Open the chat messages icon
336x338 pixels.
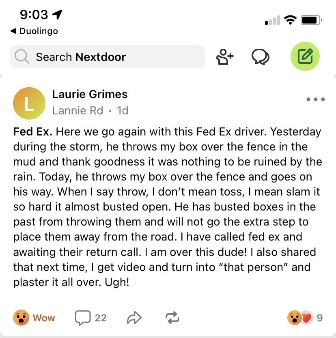pyautogui.click(x=260, y=57)
